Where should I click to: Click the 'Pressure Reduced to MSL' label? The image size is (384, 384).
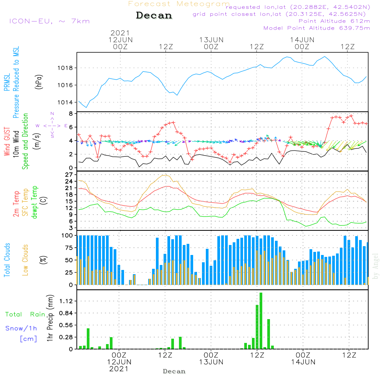16,82
